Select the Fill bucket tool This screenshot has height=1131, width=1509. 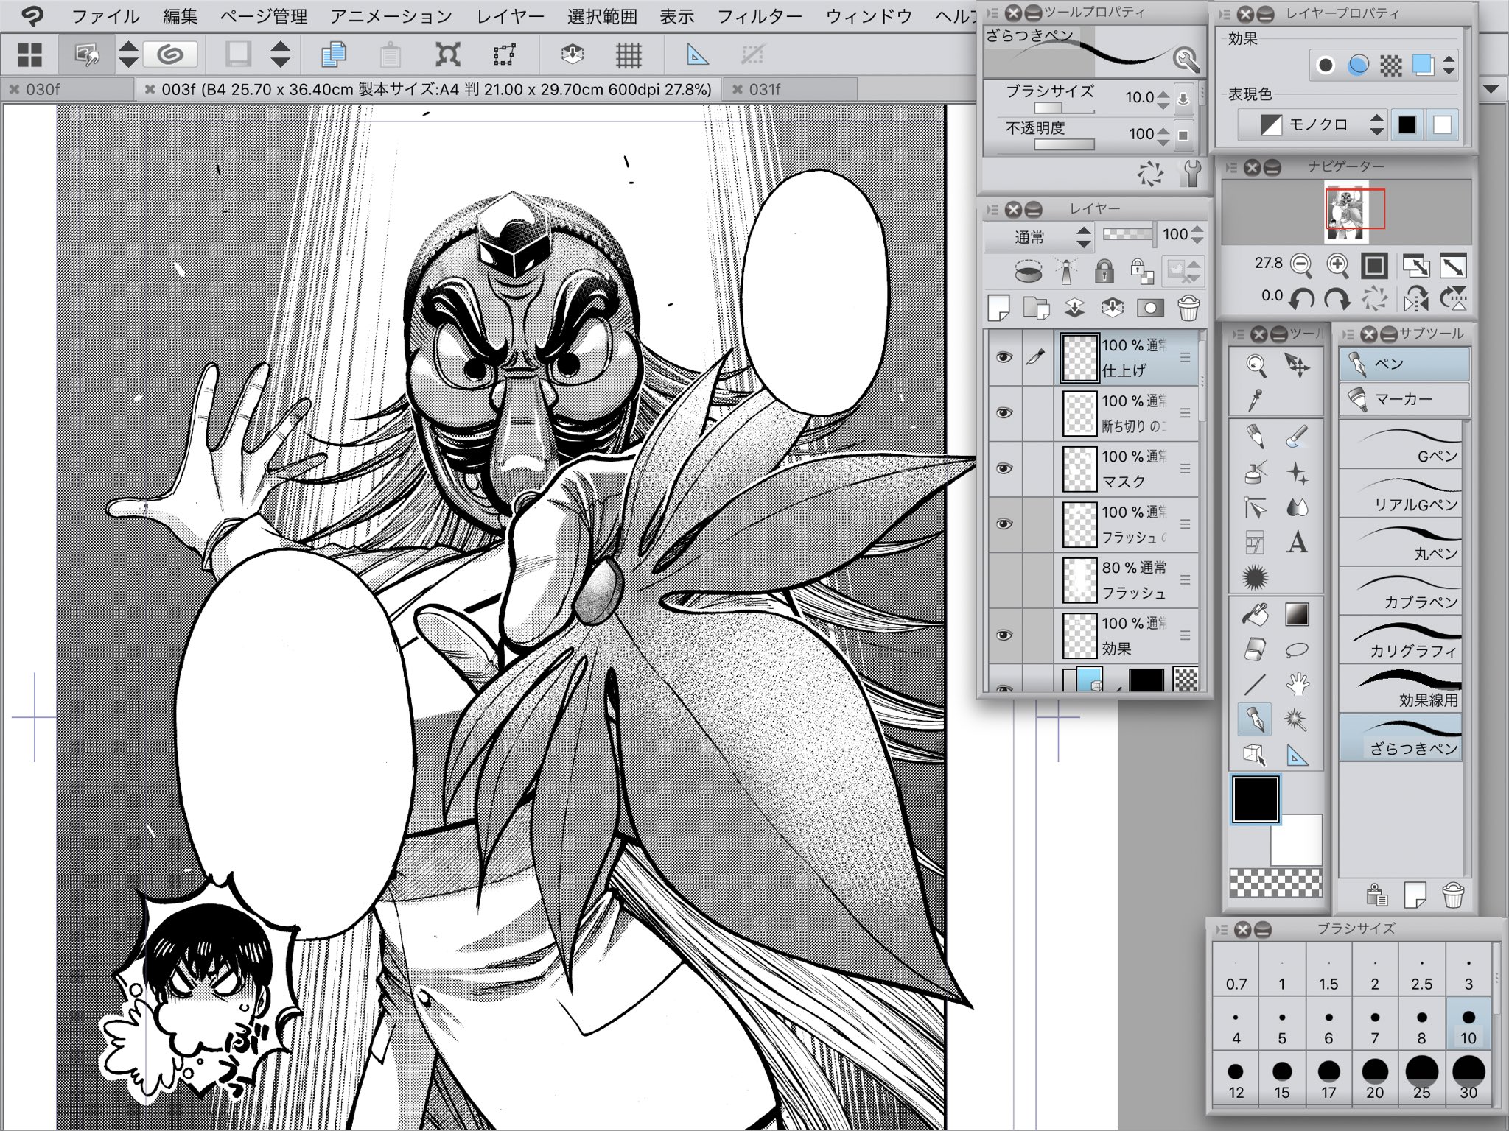[x=1256, y=614]
